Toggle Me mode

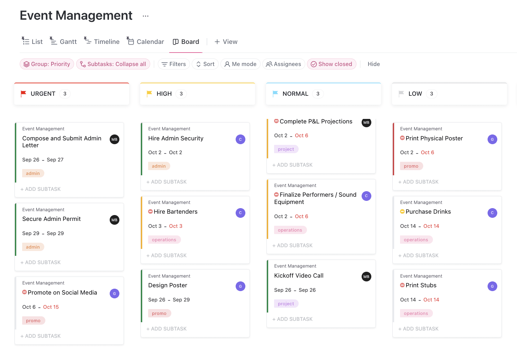pos(241,64)
